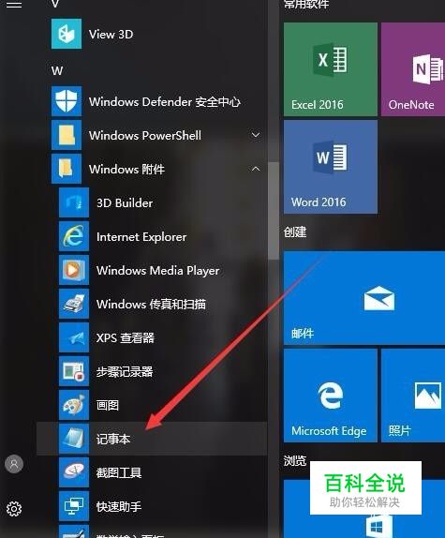The image size is (445, 538).
Task: Collapse the Windows 附件 folder chevron
Action: coord(256,169)
